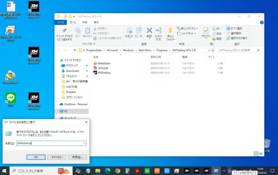
Task: Open the ファイル tab
Action: (x=60, y=22)
